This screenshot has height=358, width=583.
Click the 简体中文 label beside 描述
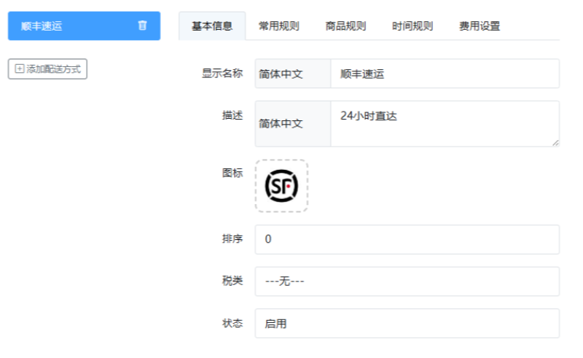[293, 123]
